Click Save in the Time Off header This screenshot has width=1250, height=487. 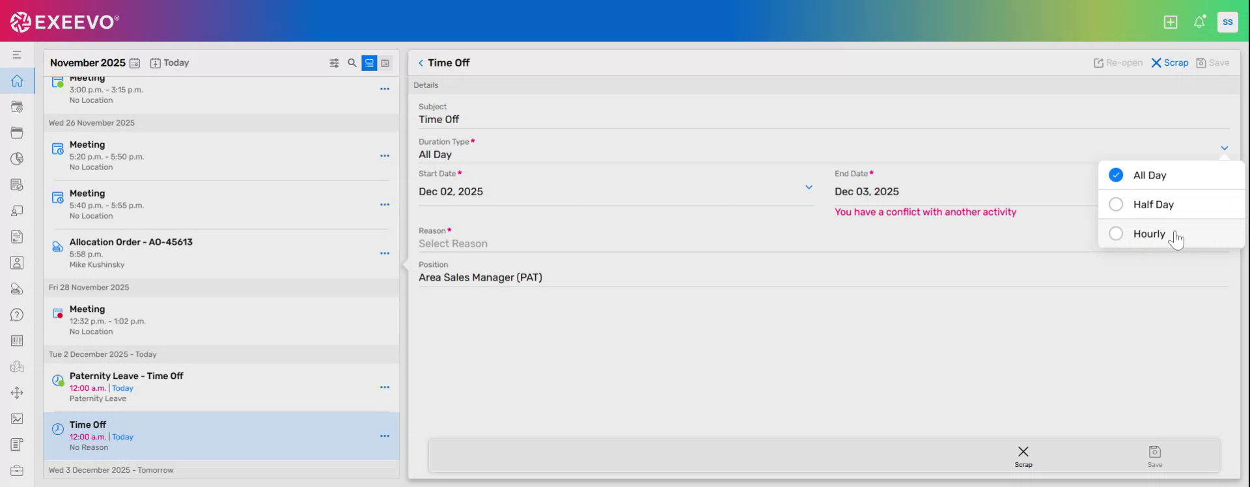[x=1213, y=63]
